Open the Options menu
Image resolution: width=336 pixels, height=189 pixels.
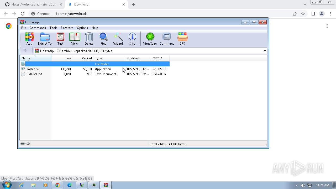click(82, 28)
